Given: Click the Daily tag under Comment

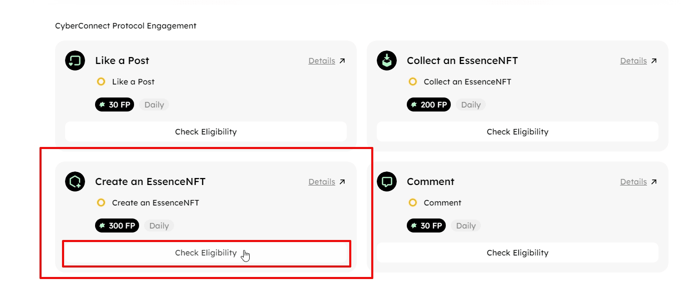Looking at the screenshot, I should pos(466,226).
